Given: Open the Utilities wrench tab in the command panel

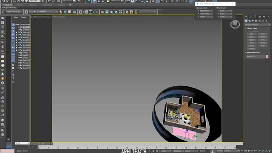Looking at the screenshot, I should [x=269, y=17].
